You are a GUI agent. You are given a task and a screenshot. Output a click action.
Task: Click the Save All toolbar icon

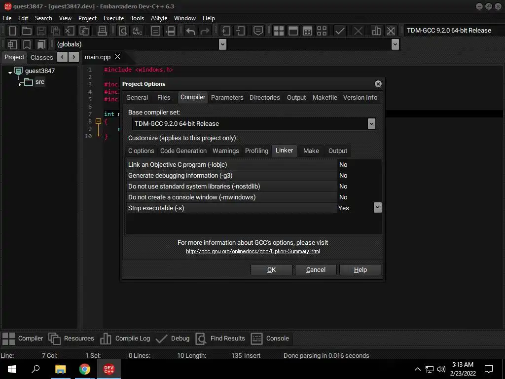click(x=55, y=31)
